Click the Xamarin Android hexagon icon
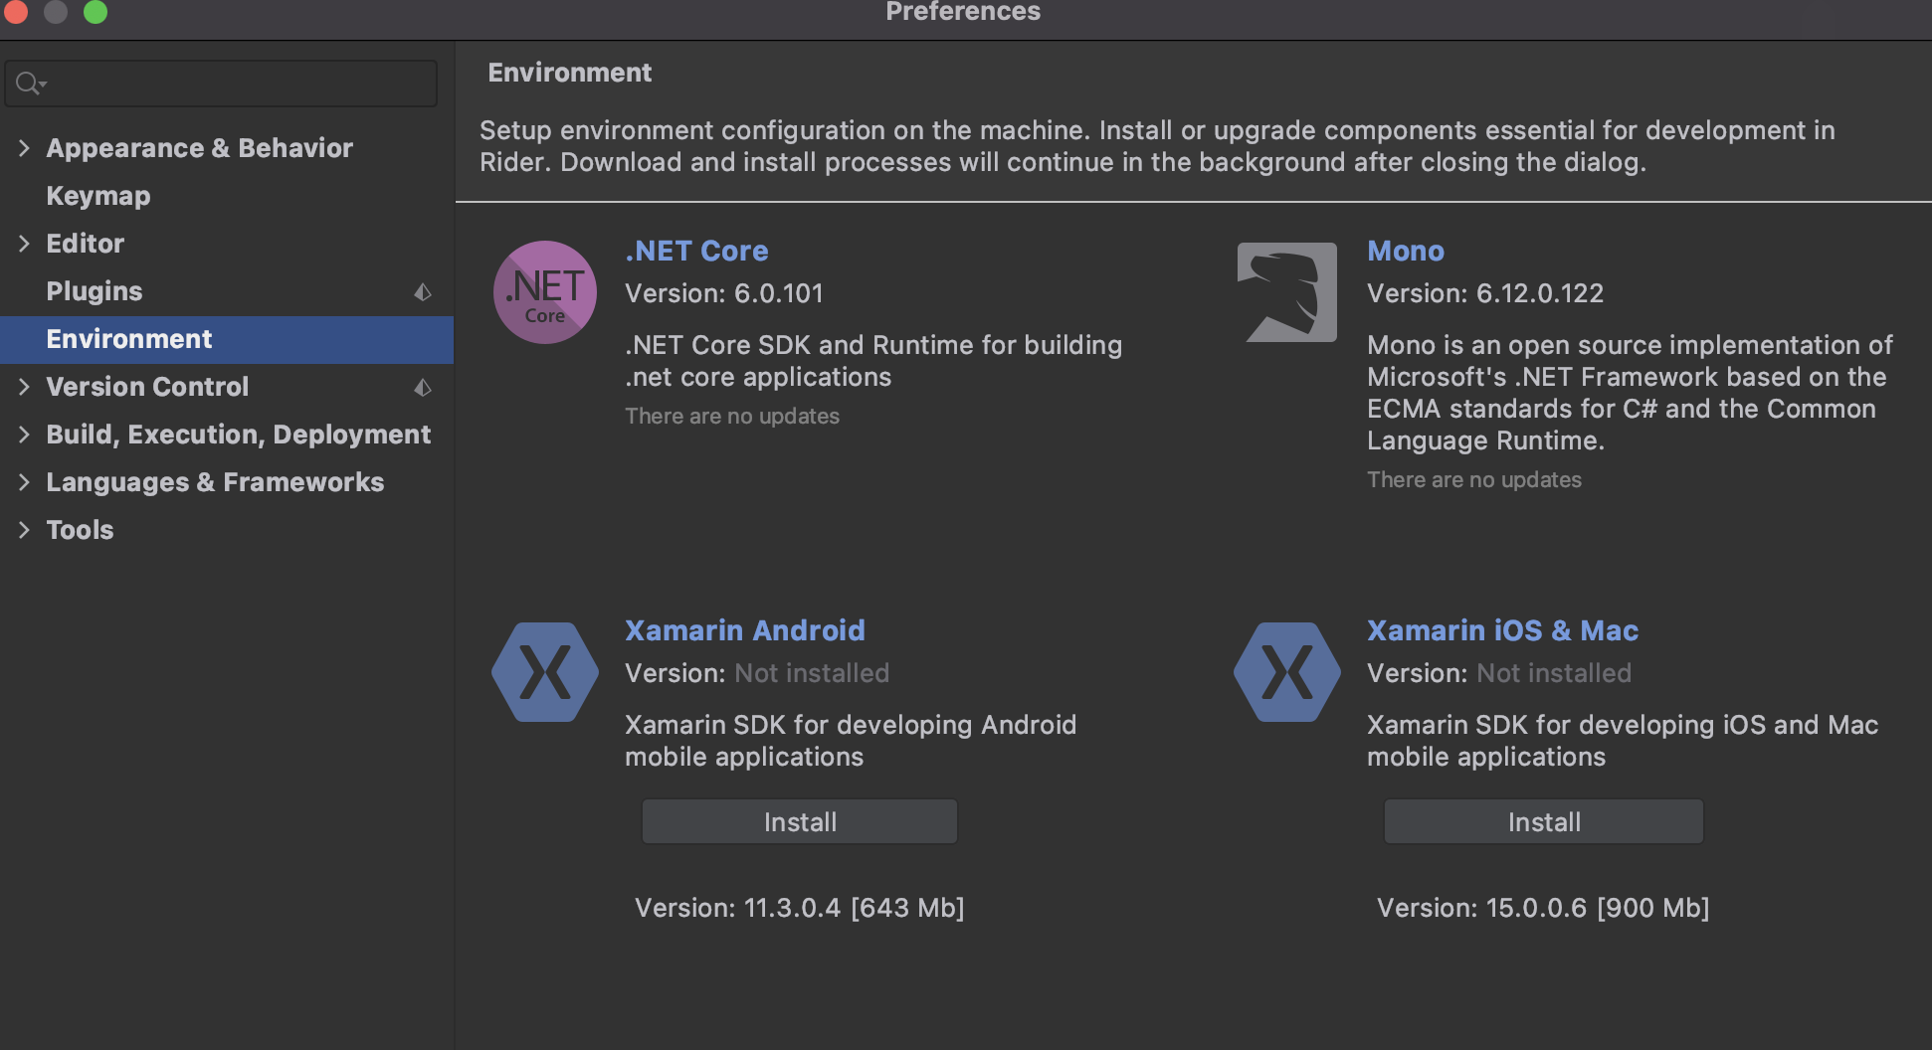This screenshot has height=1050, width=1932. point(545,672)
